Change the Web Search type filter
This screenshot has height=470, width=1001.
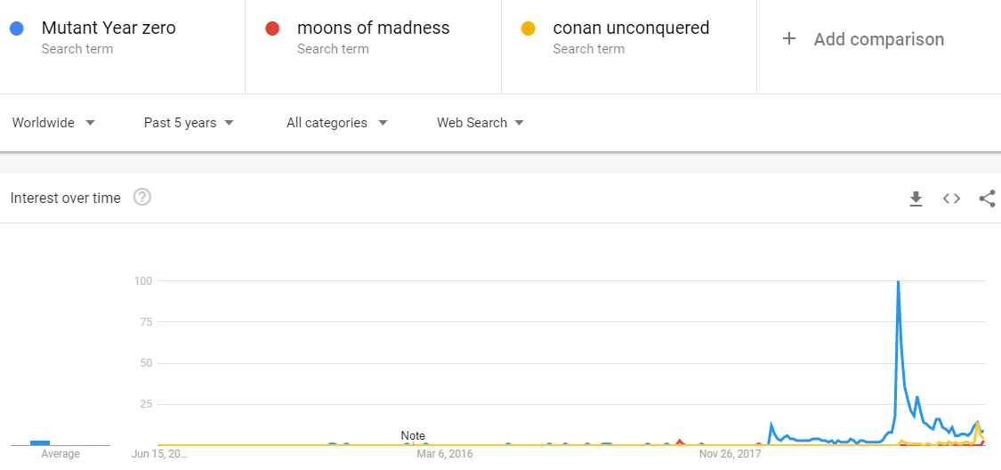click(x=480, y=123)
